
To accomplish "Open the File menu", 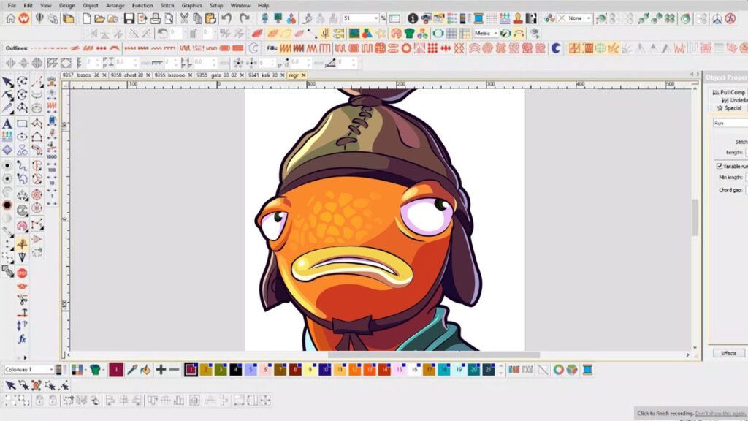I will point(12,6).
